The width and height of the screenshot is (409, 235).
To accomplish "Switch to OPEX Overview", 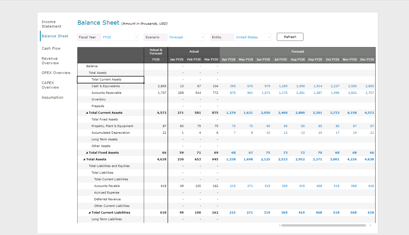I will tap(56, 73).
